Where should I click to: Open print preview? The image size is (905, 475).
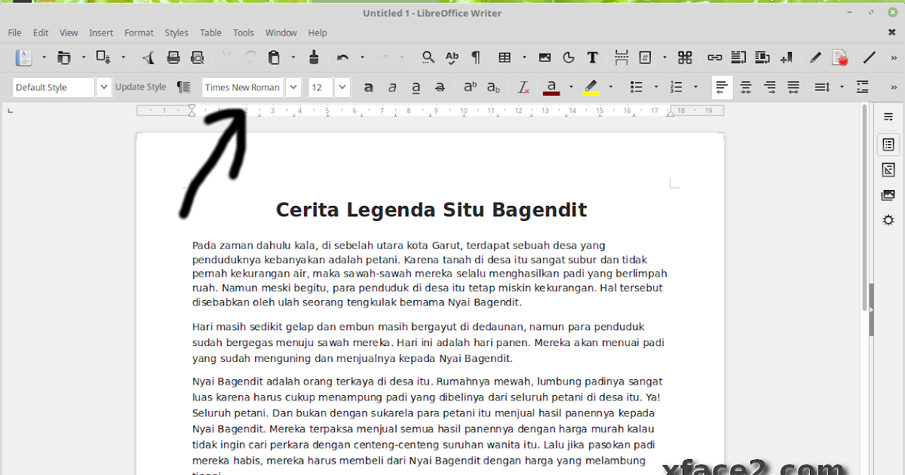pyautogui.click(x=197, y=57)
